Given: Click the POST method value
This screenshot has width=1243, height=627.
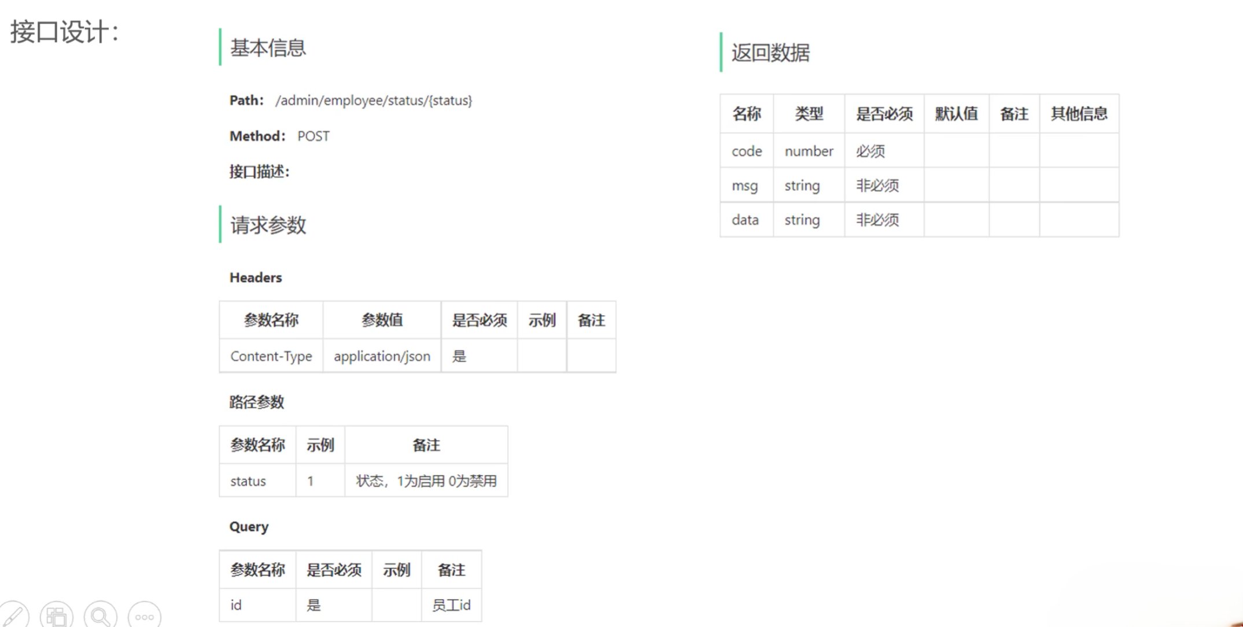Looking at the screenshot, I should tap(313, 137).
